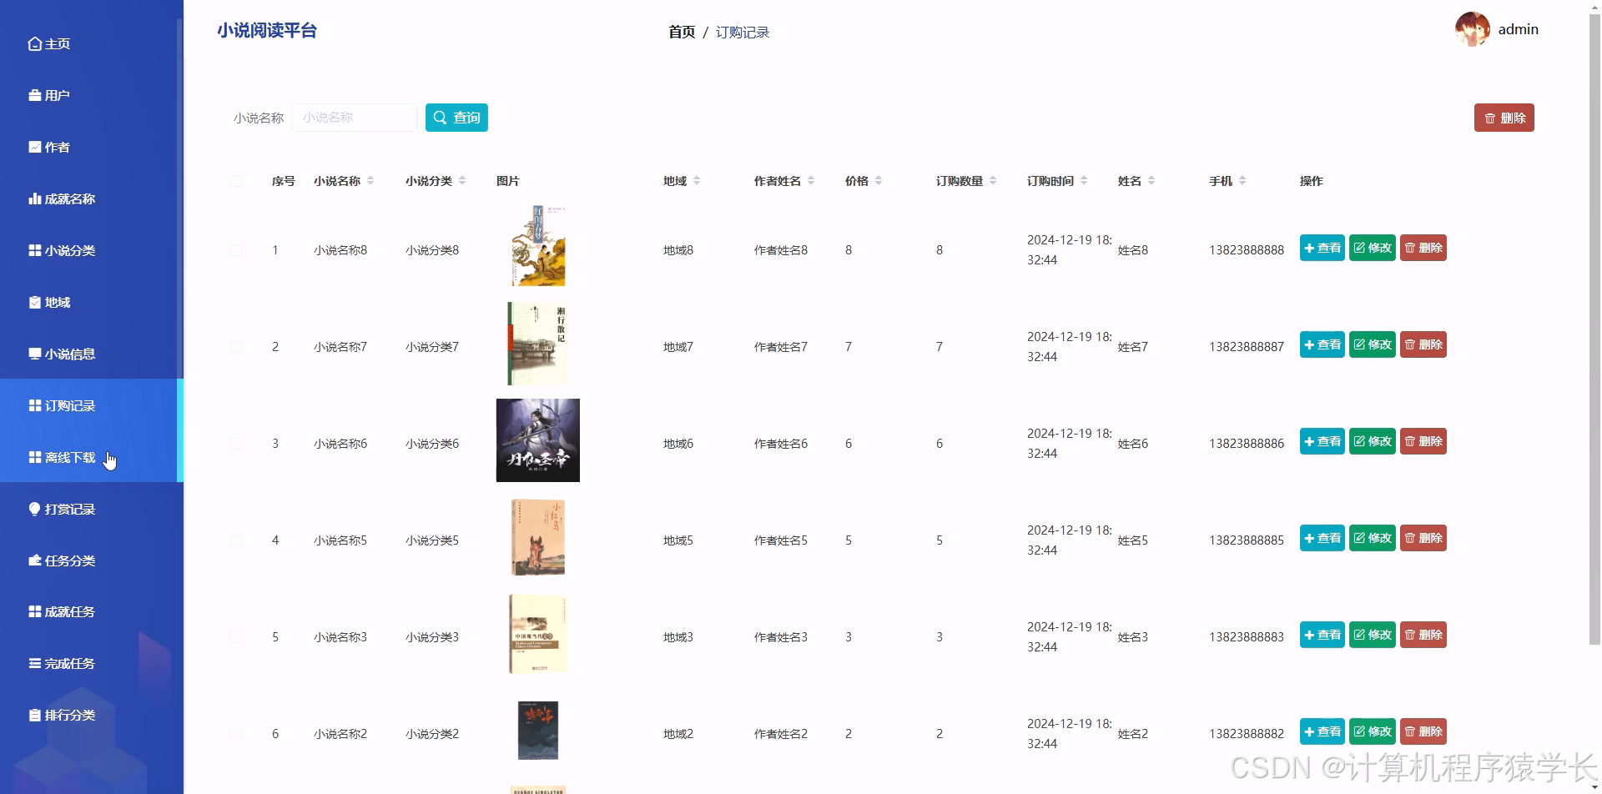Check the checkbox for row 小说名称2
This screenshot has height=794, width=1602.
point(236,734)
